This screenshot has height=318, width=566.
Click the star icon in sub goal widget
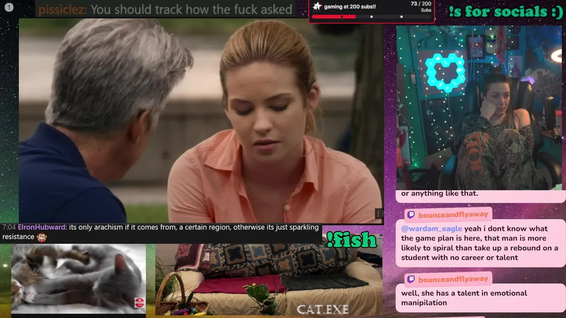pyautogui.click(x=317, y=6)
